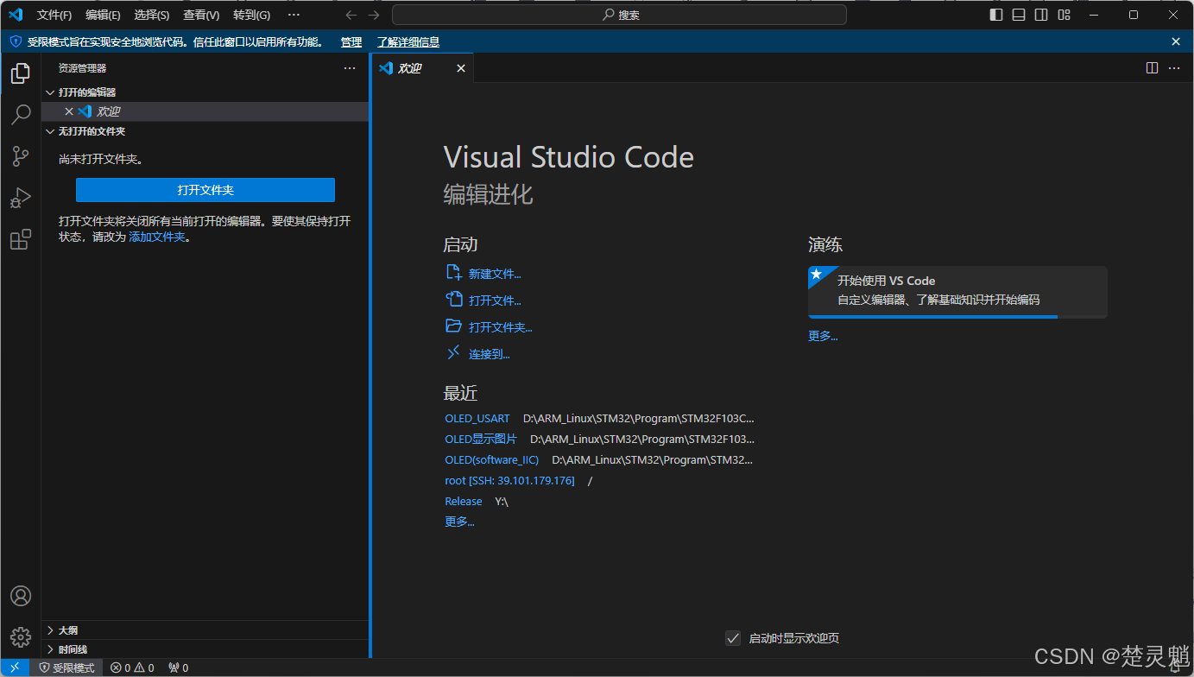Close 欢迎 in the open editors list
The image size is (1194, 677).
click(x=69, y=111)
